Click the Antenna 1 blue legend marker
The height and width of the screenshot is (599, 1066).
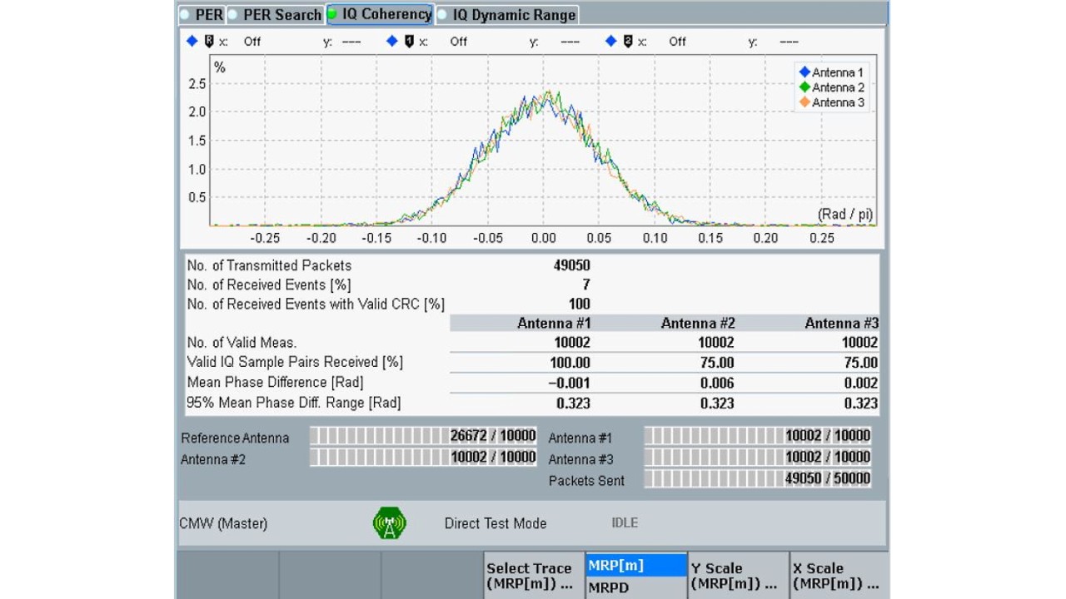click(x=804, y=72)
